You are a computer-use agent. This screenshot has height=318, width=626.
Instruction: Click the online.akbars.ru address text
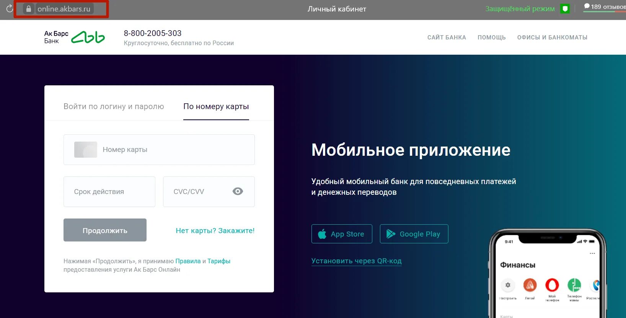pyautogui.click(x=64, y=9)
